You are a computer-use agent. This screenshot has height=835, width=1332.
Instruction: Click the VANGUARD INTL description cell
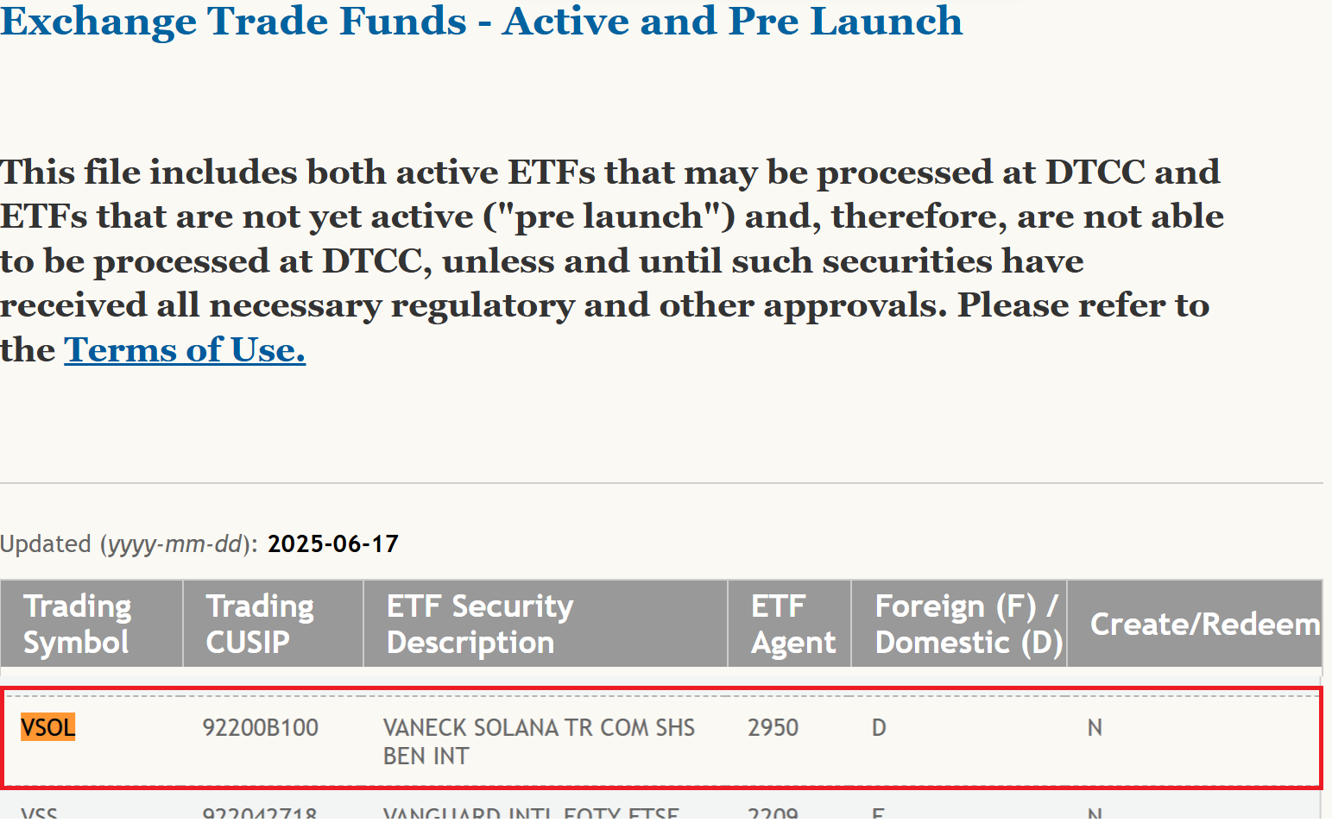tap(531, 813)
